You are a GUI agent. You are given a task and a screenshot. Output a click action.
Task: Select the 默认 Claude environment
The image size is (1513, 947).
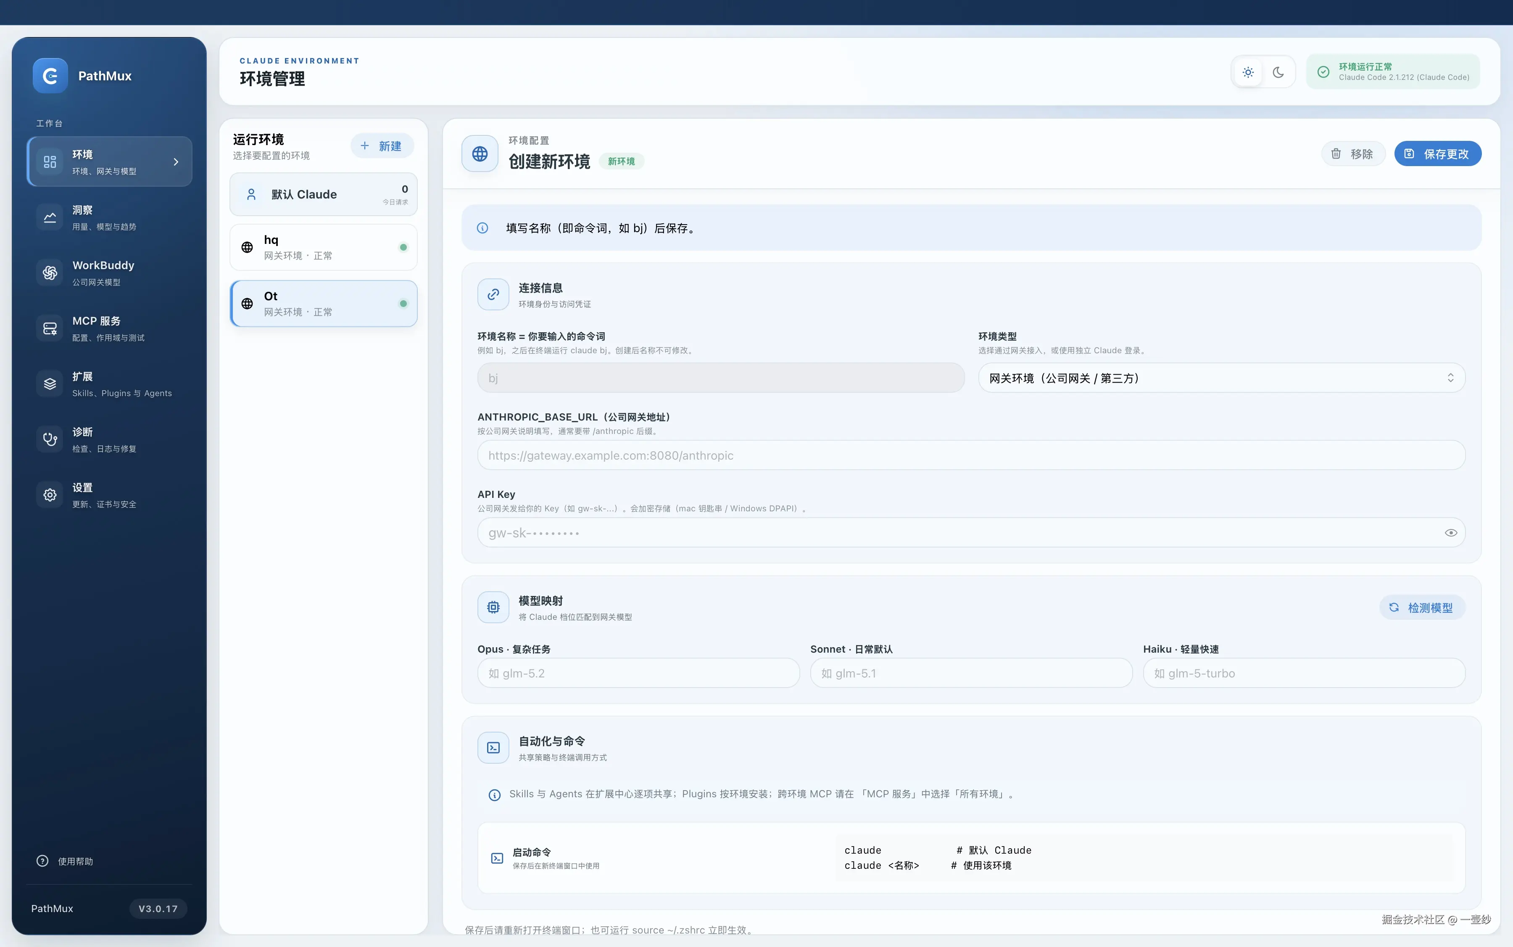coord(324,195)
